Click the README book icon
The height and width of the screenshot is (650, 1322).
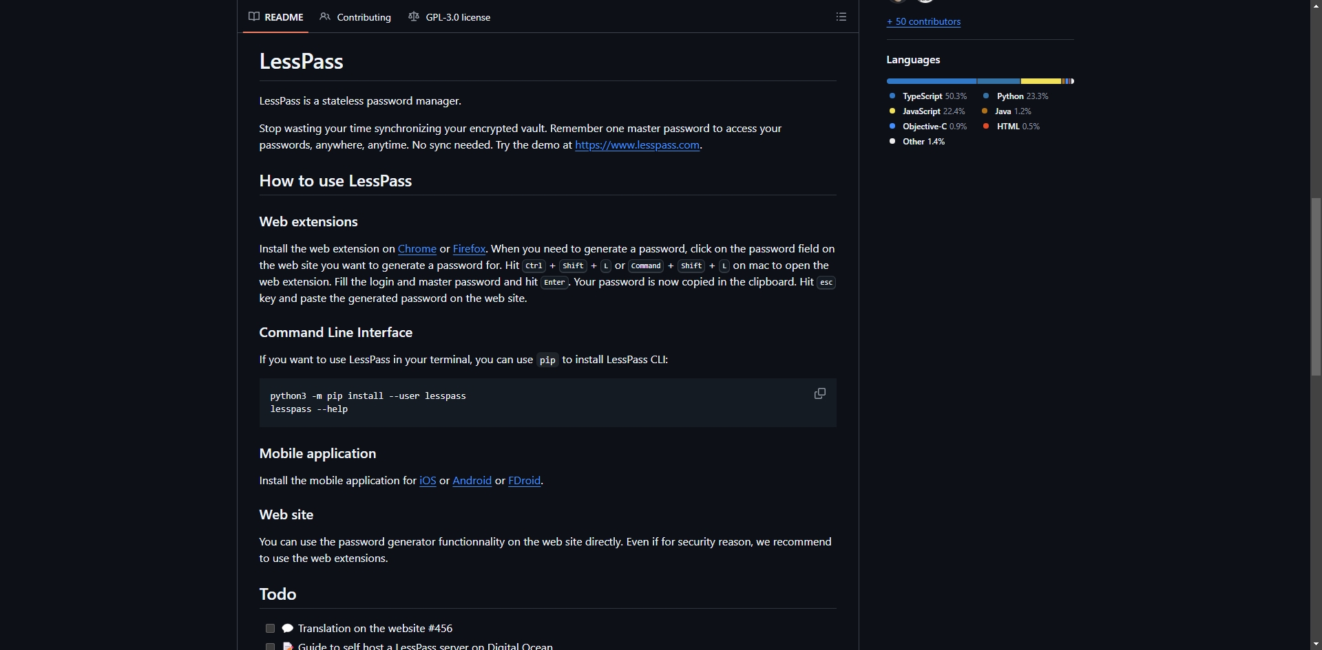coord(254,17)
